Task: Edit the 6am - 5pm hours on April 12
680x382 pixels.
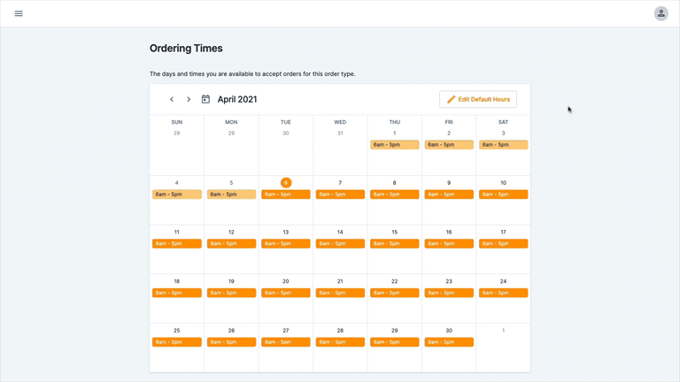Action: coord(231,243)
